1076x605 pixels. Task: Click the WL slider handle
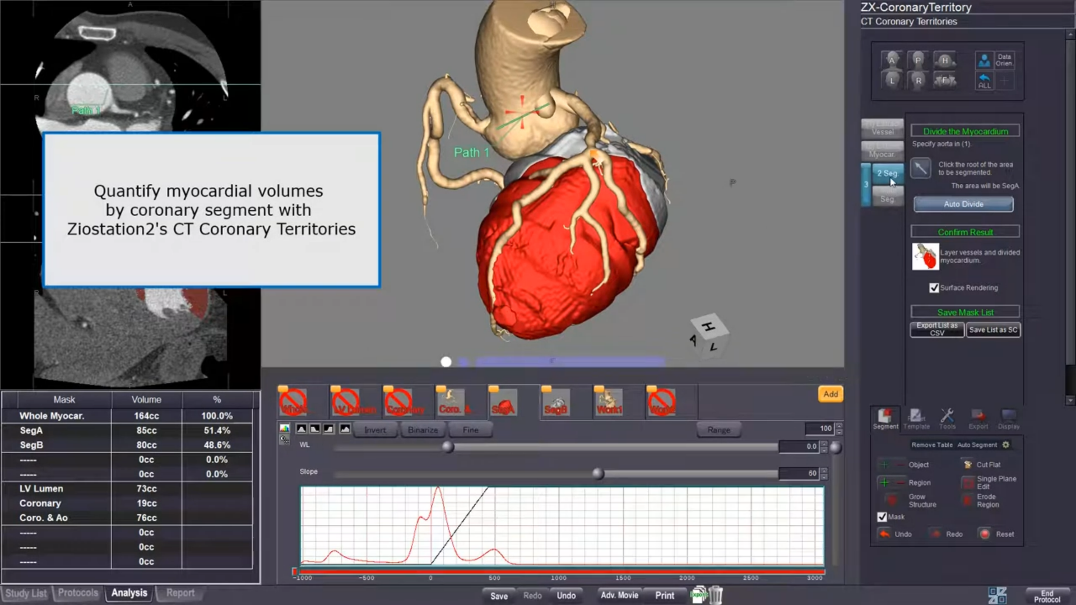pos(448,446)
